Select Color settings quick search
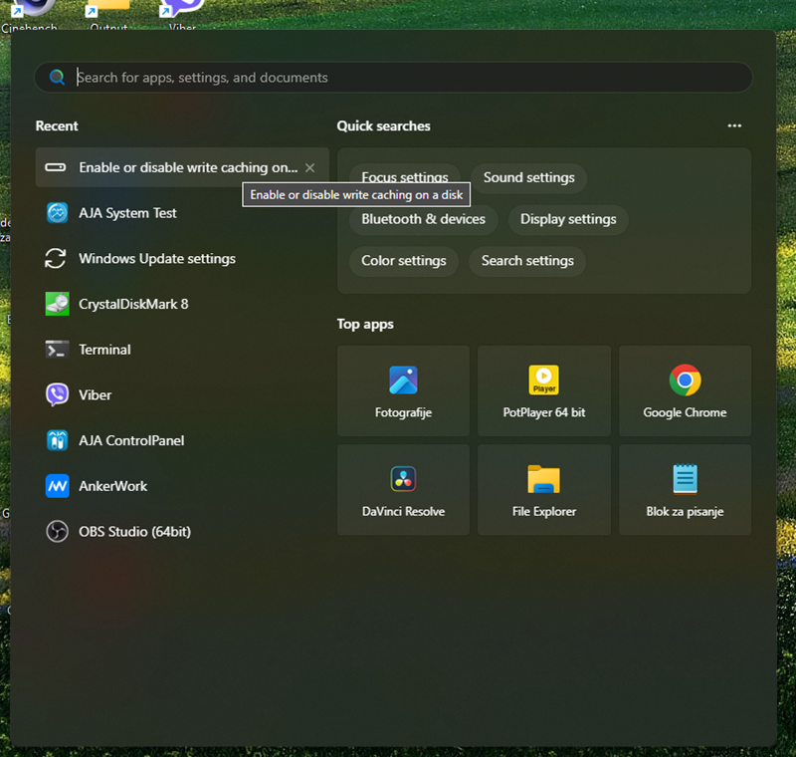796x757 pixels. (x=404, y=261)
